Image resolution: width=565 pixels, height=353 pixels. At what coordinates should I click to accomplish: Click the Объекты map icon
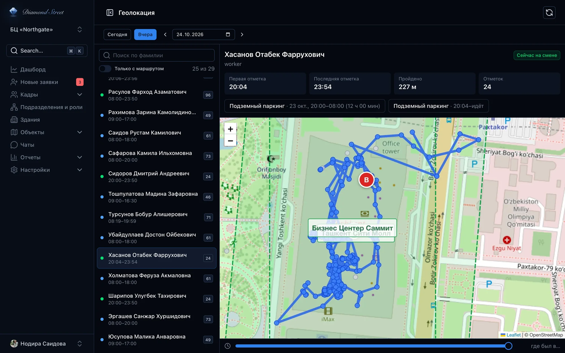[14, 132]
